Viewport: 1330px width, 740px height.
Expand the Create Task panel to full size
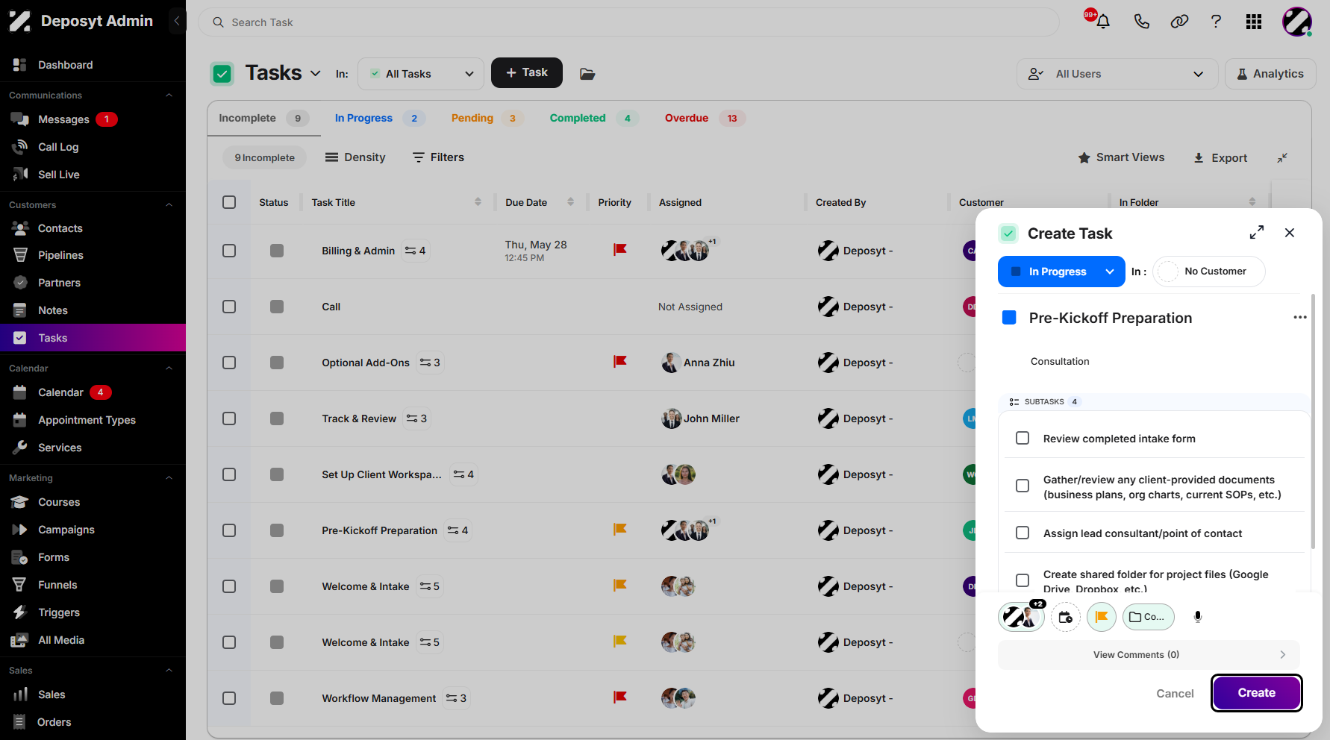(x=1257, y=233)
